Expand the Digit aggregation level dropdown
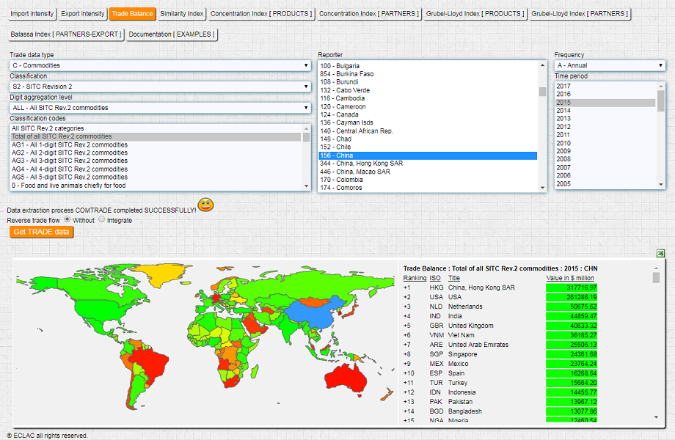The height and width of the screenshot is (440, 675). click(x=160, y=108)
